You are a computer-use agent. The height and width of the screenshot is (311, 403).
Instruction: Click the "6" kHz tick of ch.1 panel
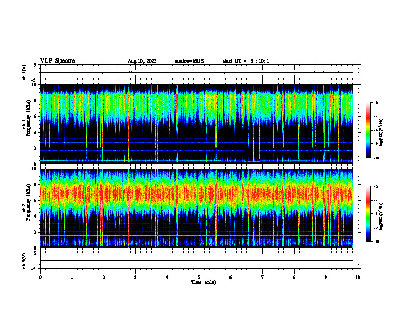coord(35,116)
